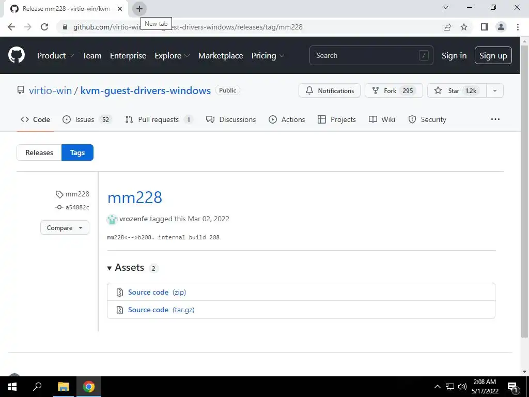Click the Sign in link
Viewport: 529px width, 397px height.
(454, 56)
